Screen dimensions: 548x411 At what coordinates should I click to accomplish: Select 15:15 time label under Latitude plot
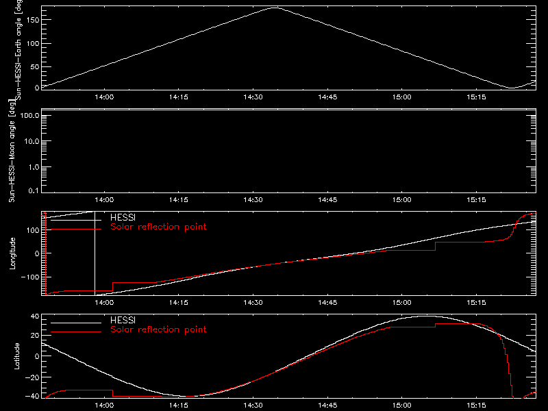(x=476, y=405)
